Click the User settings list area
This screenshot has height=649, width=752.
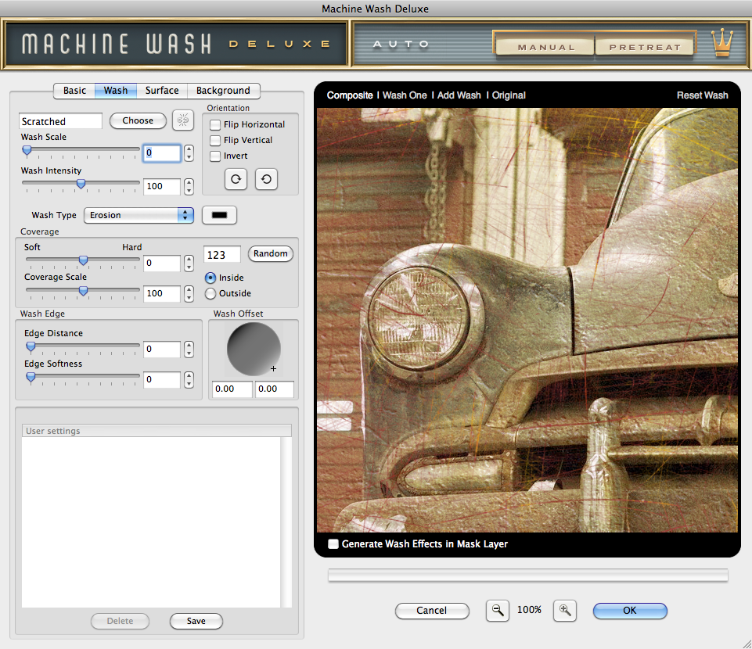(151, 522)
